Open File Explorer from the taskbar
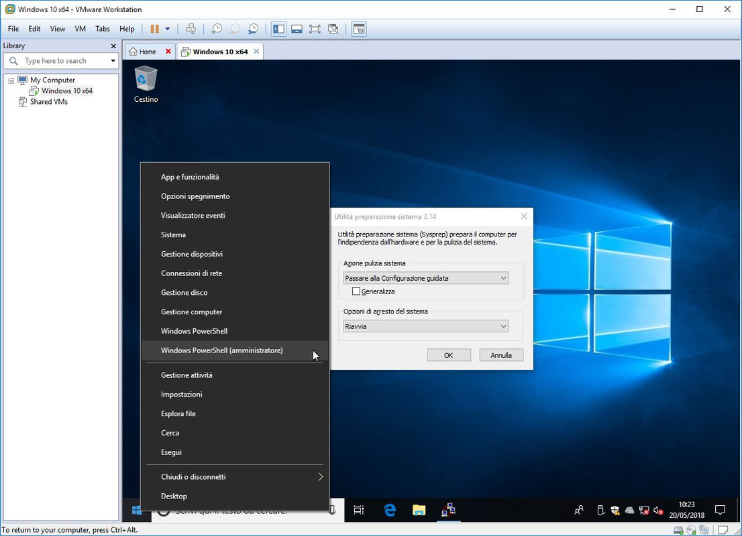The width and height of the screenshot is (742, 536). [x=419, y=511]
